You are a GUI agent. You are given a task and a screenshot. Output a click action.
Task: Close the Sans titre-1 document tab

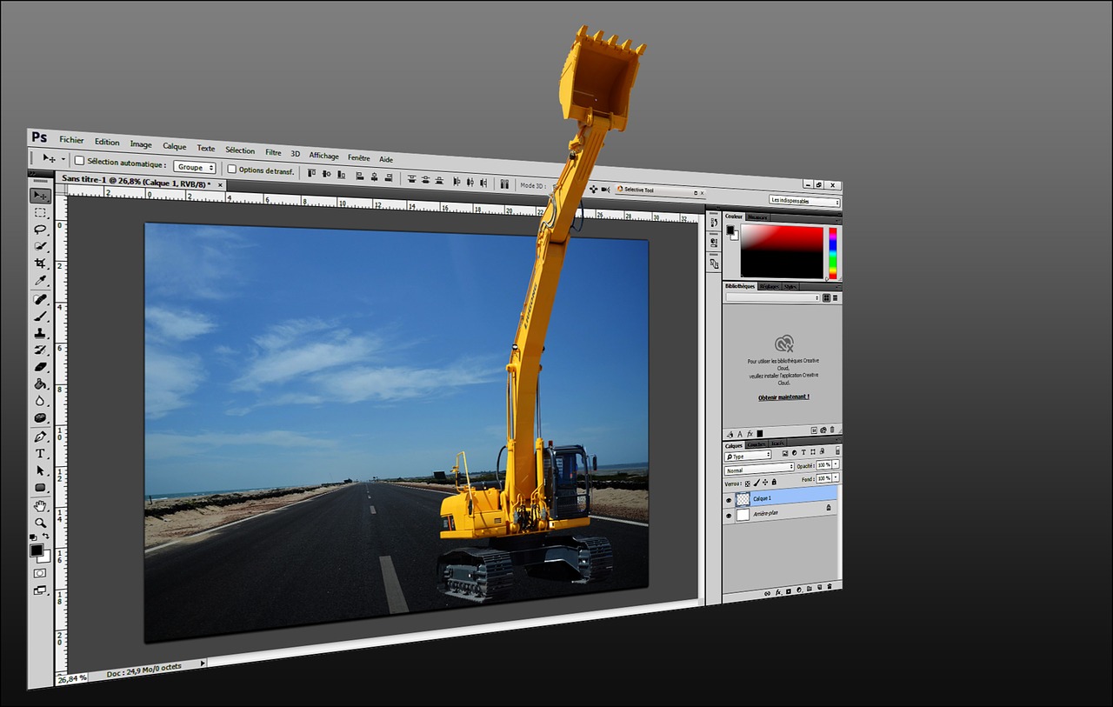(x=220, y=185)
